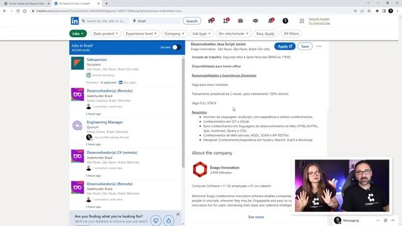This screenshot has width=402, height=226.
Task: Open All filters
Action: (291, 33)
